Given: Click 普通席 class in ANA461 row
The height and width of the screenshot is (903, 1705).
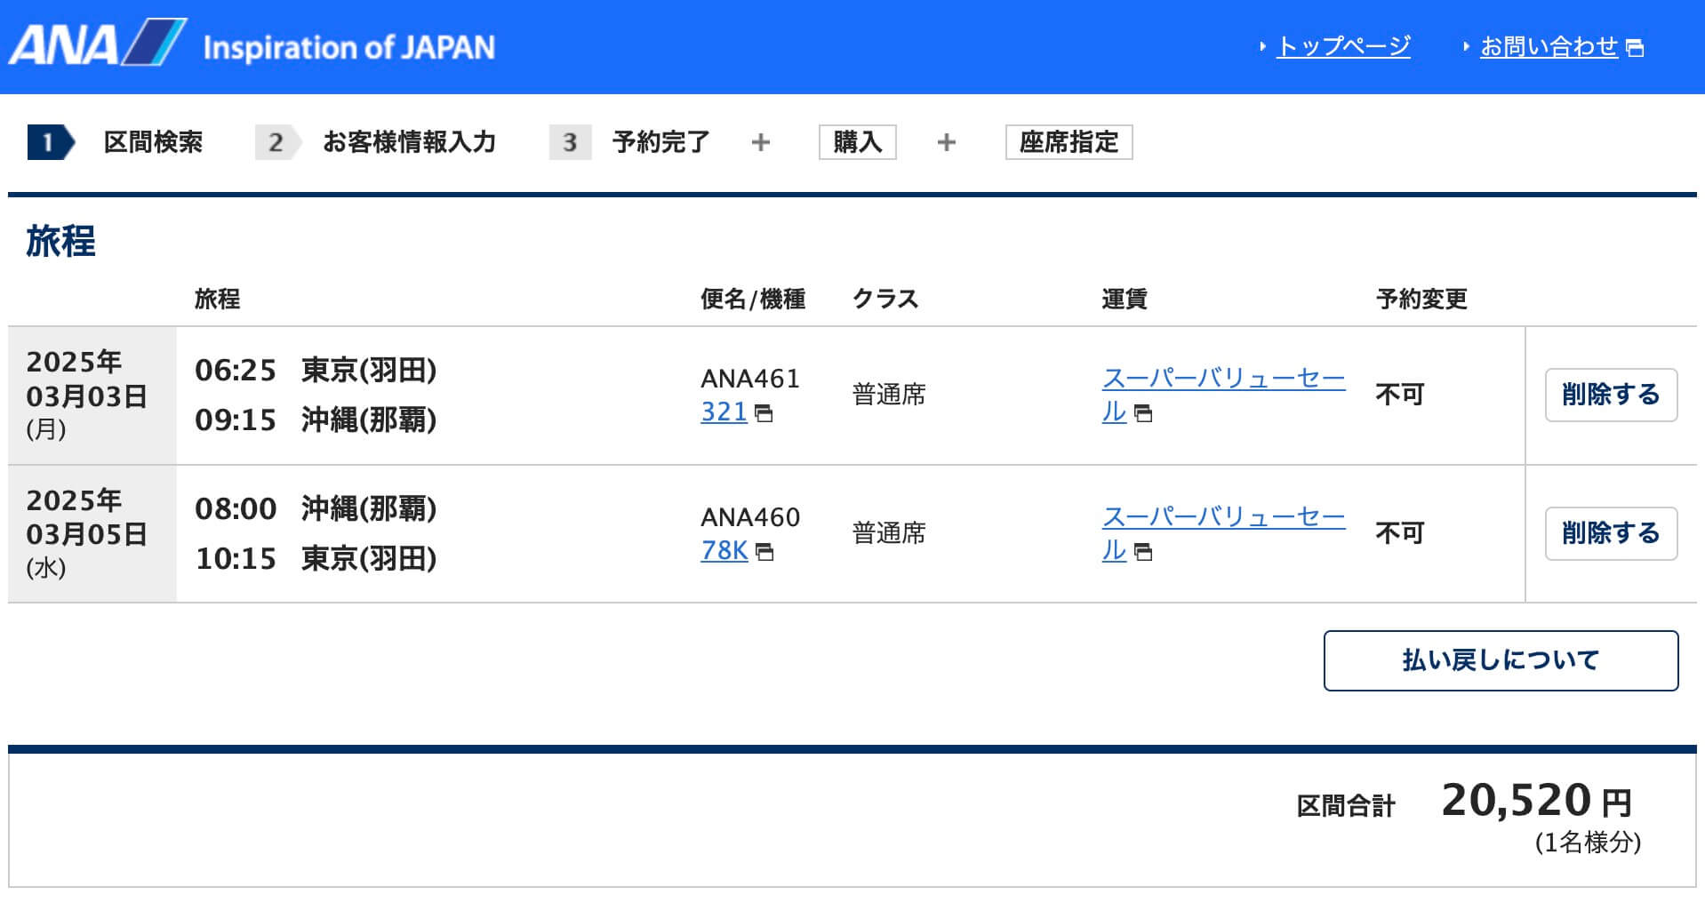Looking at the screenshot, I should pyautogui.click(x=889, y=395).
